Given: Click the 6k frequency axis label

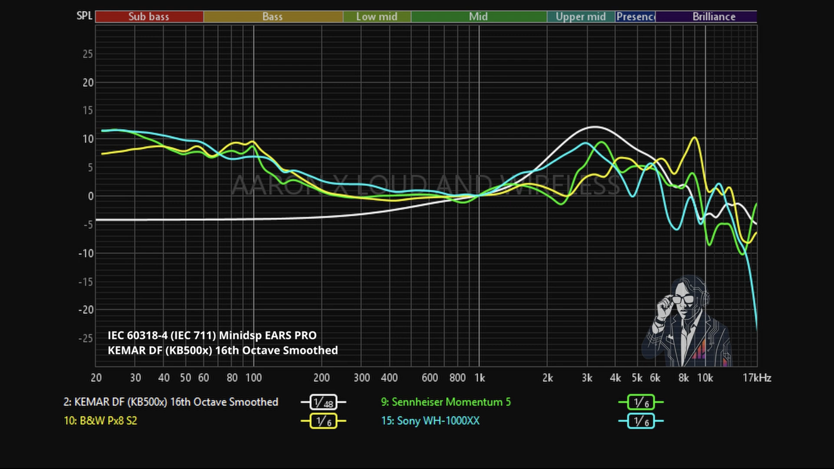Looking at the screenshot, I should [655, 378].
